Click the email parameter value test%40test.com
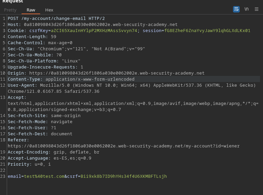The width and height of the screenshot is (263, 195). point(44,176)
